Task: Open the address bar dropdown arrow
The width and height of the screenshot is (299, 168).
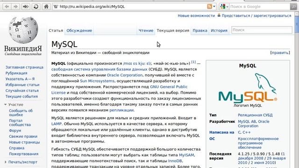Action: click(214, 7)
